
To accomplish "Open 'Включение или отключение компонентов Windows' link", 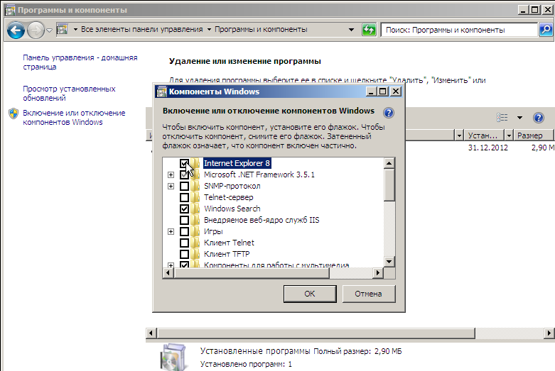I will (74, 117).
